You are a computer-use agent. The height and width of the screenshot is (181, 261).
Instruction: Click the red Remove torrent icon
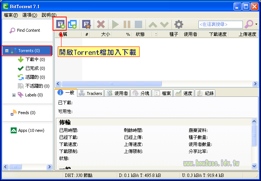[101, 24]
